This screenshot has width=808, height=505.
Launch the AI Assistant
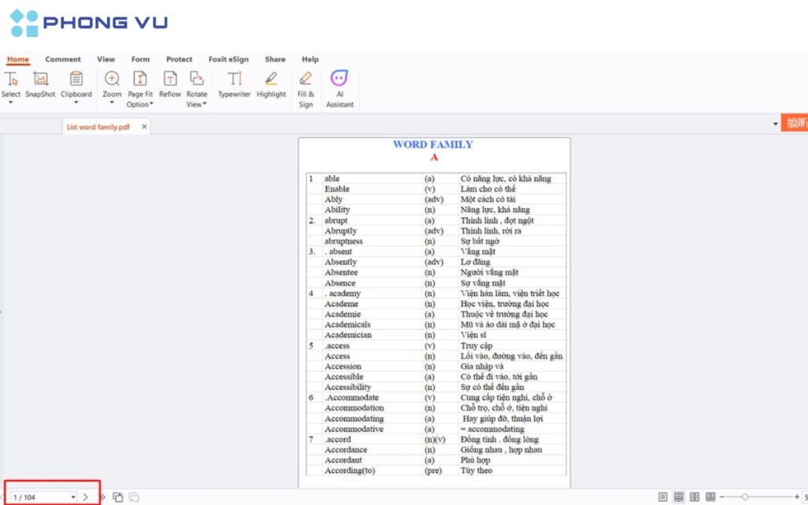click(340, 88)
